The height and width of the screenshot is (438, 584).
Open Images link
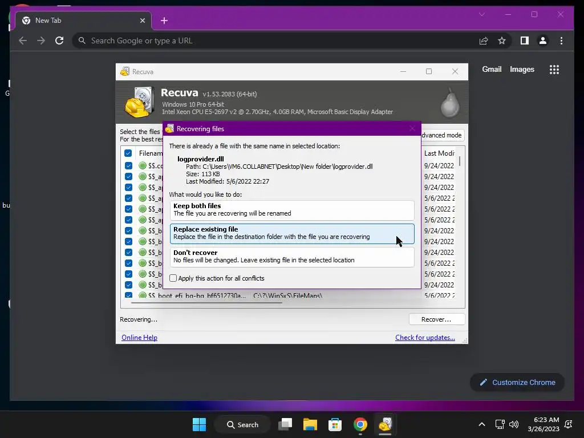(522, 69)
